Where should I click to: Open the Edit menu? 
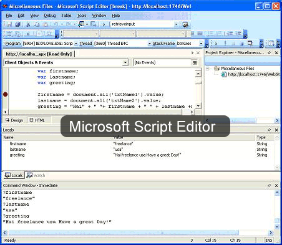[21, 16]
